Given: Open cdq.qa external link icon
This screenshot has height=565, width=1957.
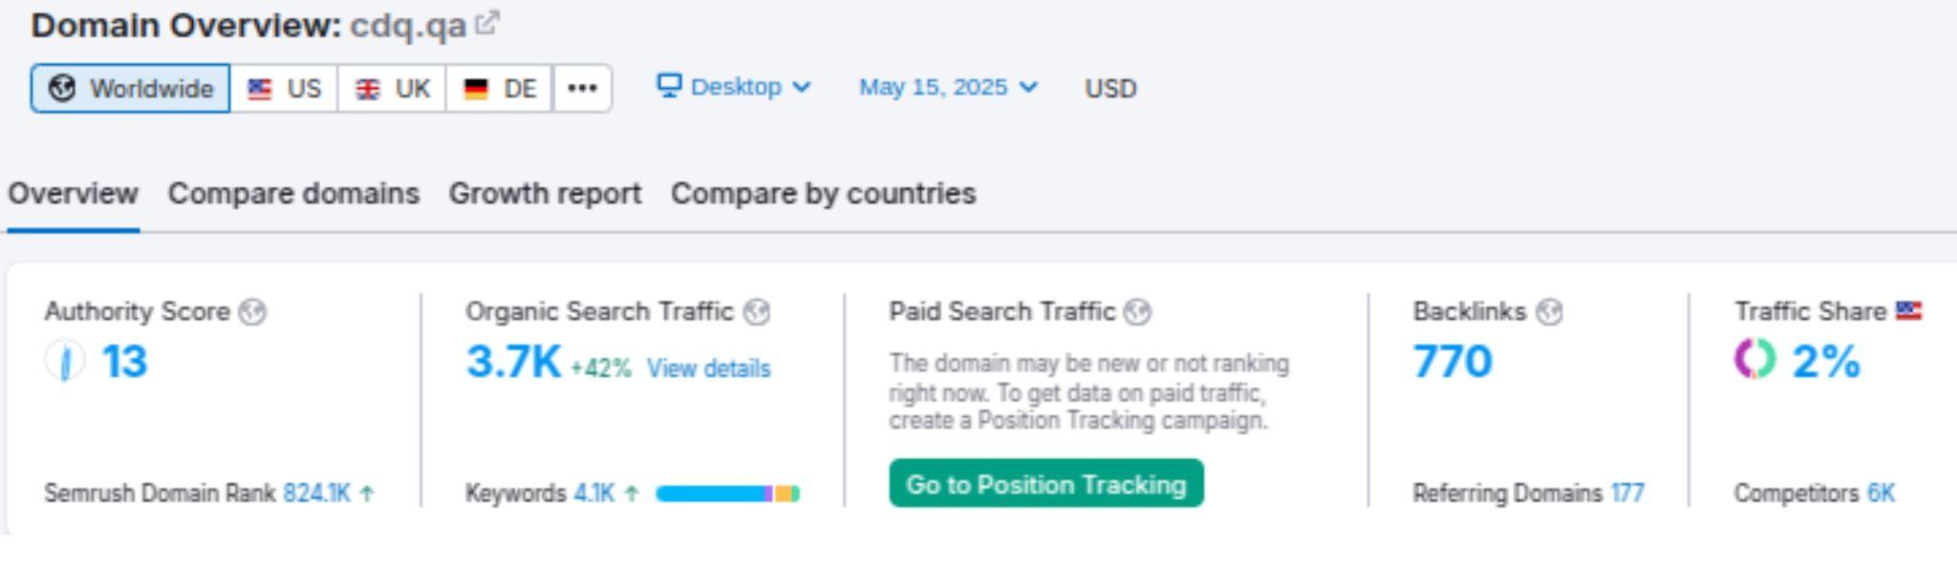Looking at the screenshot, I should 486,23.
